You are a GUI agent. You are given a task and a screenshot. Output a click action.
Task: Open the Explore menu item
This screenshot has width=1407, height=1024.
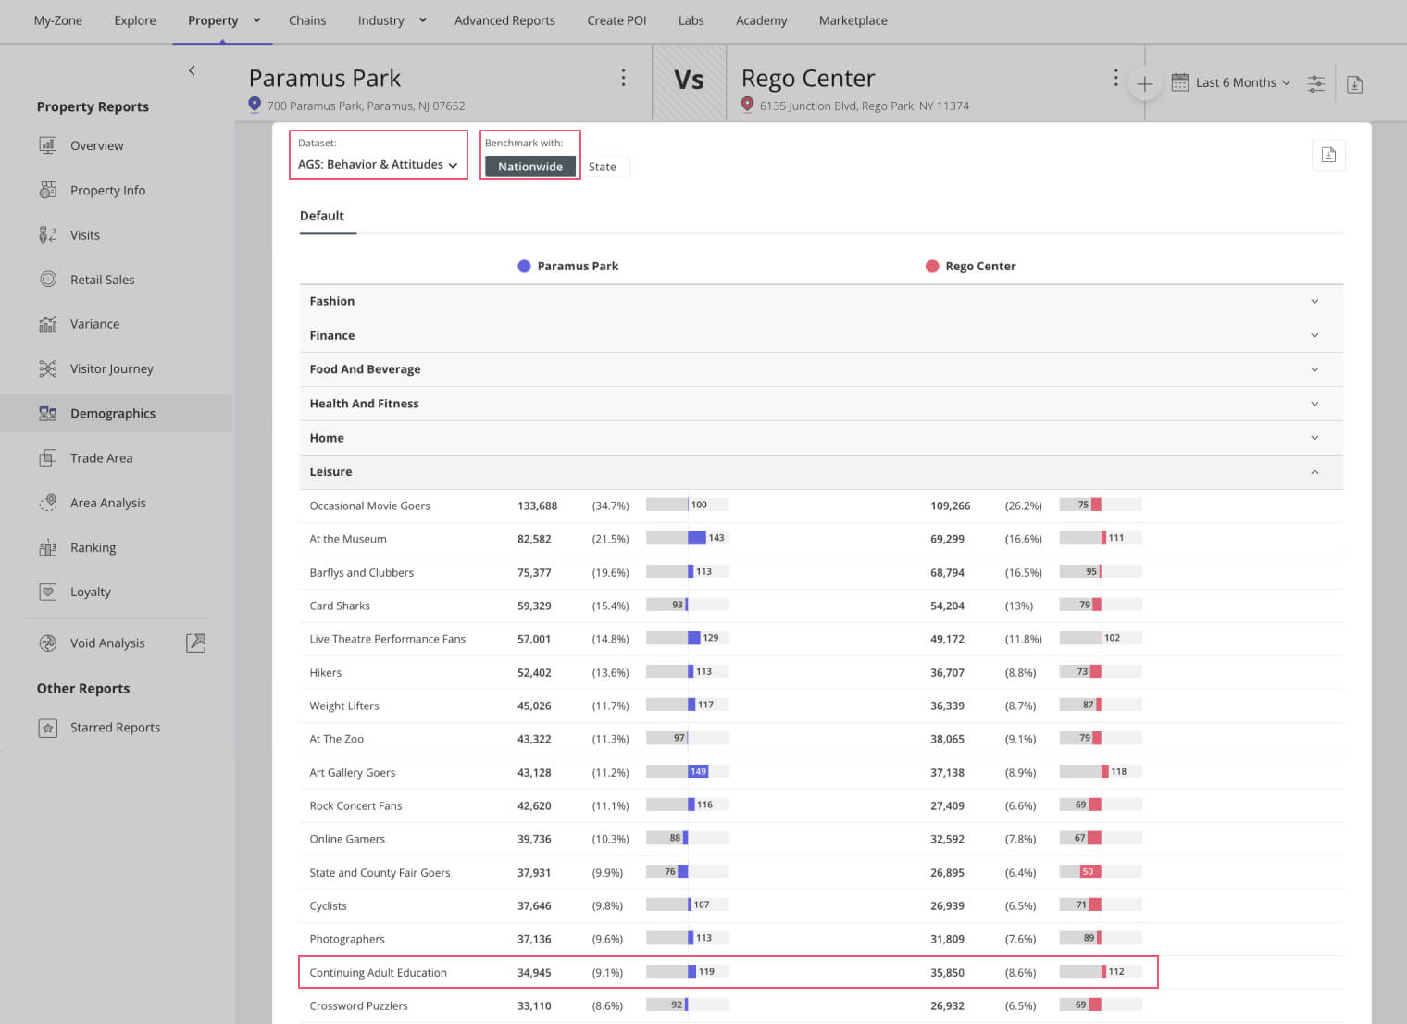click(135, 20)
